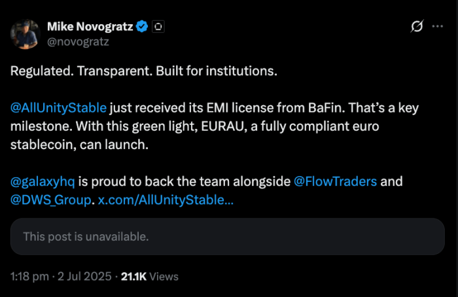Image resolution: width=458 pixels, height=297 pixels.
Task: Click the "Regulated. Transparent. Built for institutions." line
Action: click(144, 71)
